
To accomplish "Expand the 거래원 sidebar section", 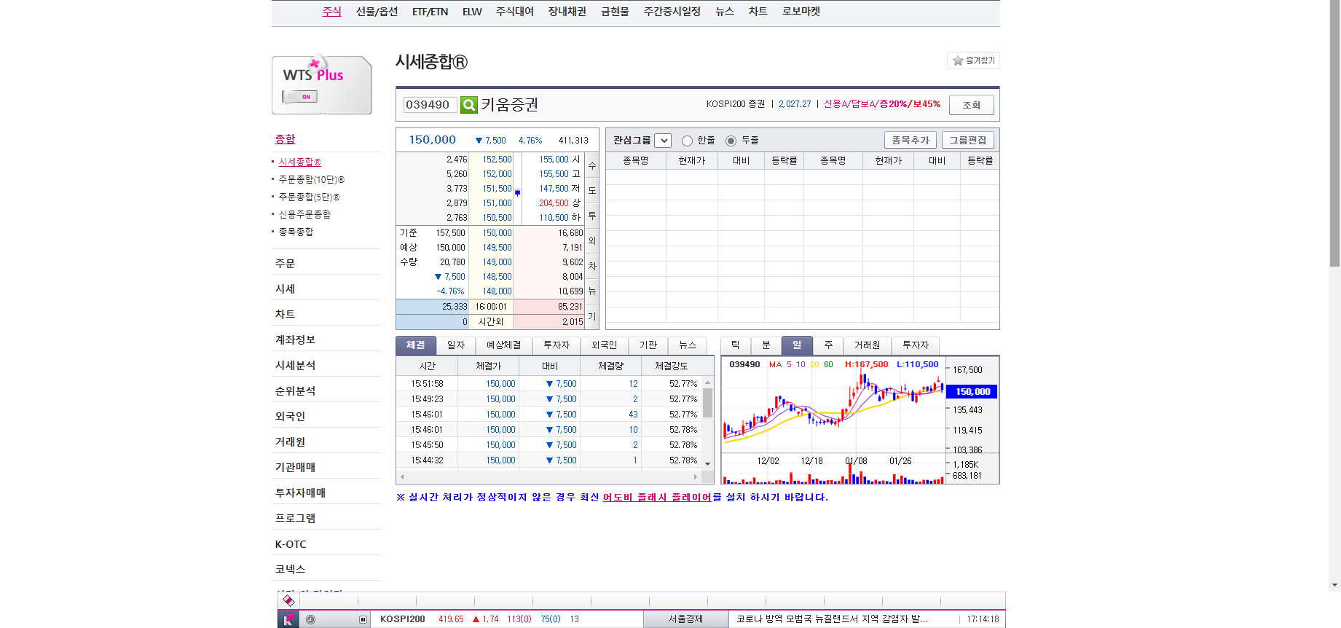I will 290,442.
